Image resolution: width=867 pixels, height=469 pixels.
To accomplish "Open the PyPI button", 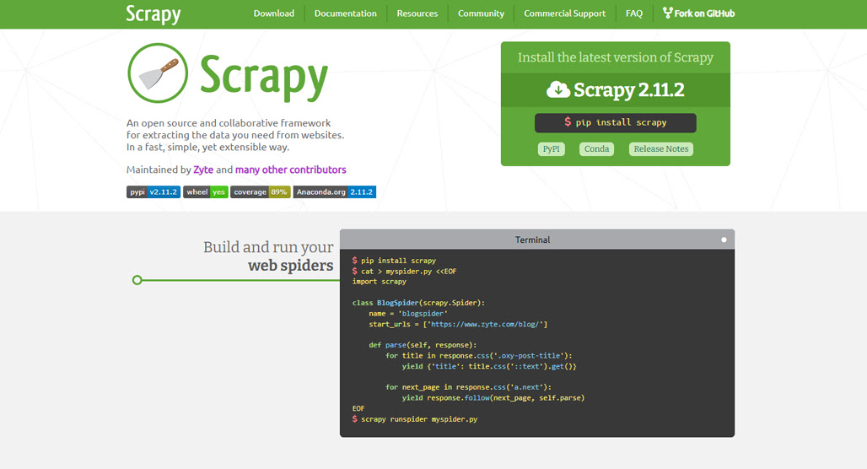I will [x=552, y=148].
